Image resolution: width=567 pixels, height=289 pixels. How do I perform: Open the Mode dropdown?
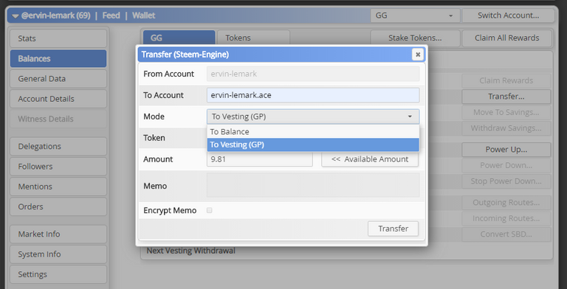(313, 116)
